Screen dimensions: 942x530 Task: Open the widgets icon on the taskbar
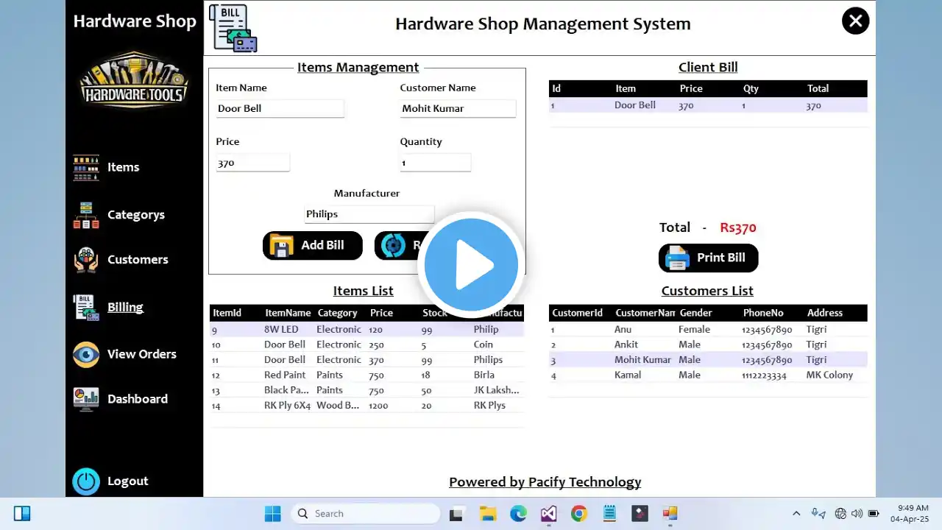(22, 513)
